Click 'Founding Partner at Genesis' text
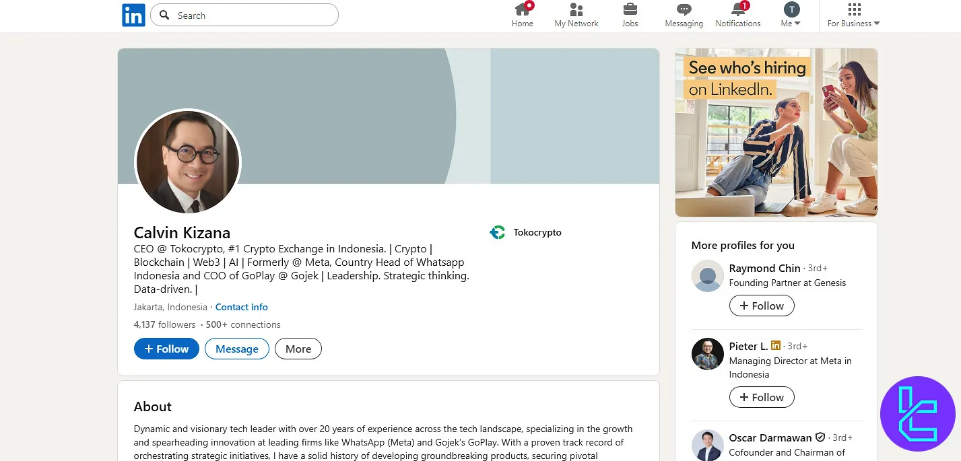This screenshot has width=961, height=461. 787,283
